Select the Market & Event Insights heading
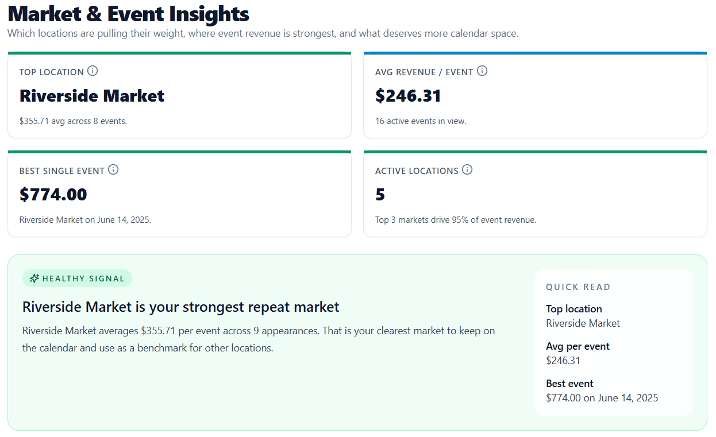 pos(128,14)
